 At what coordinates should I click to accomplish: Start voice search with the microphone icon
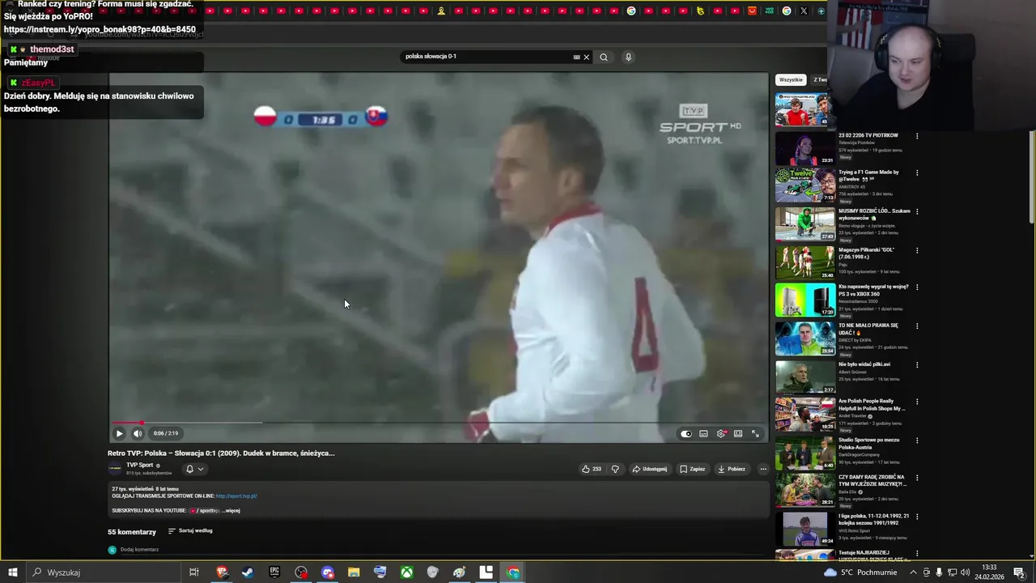pyautogui.click(x=628, y=57)
